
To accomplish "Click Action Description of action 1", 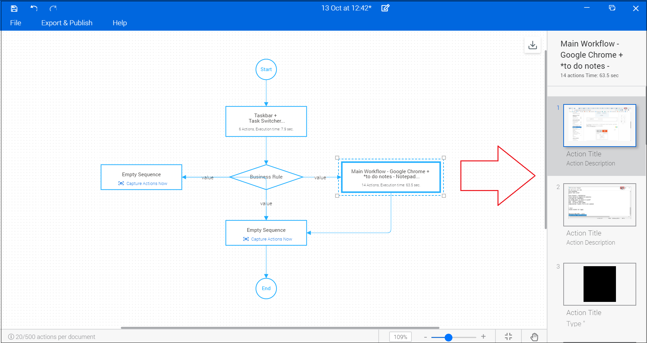I will click(591, 163).
